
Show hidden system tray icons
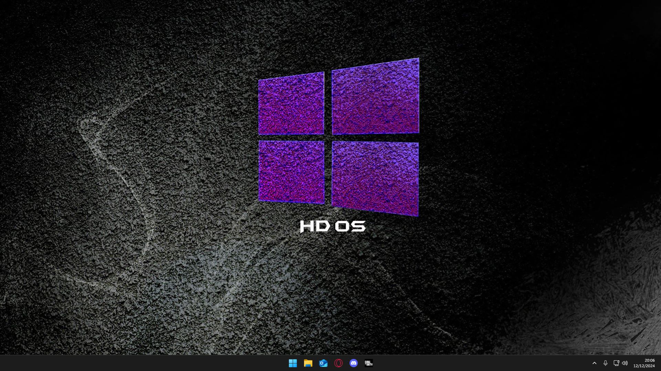coord(594,363)
